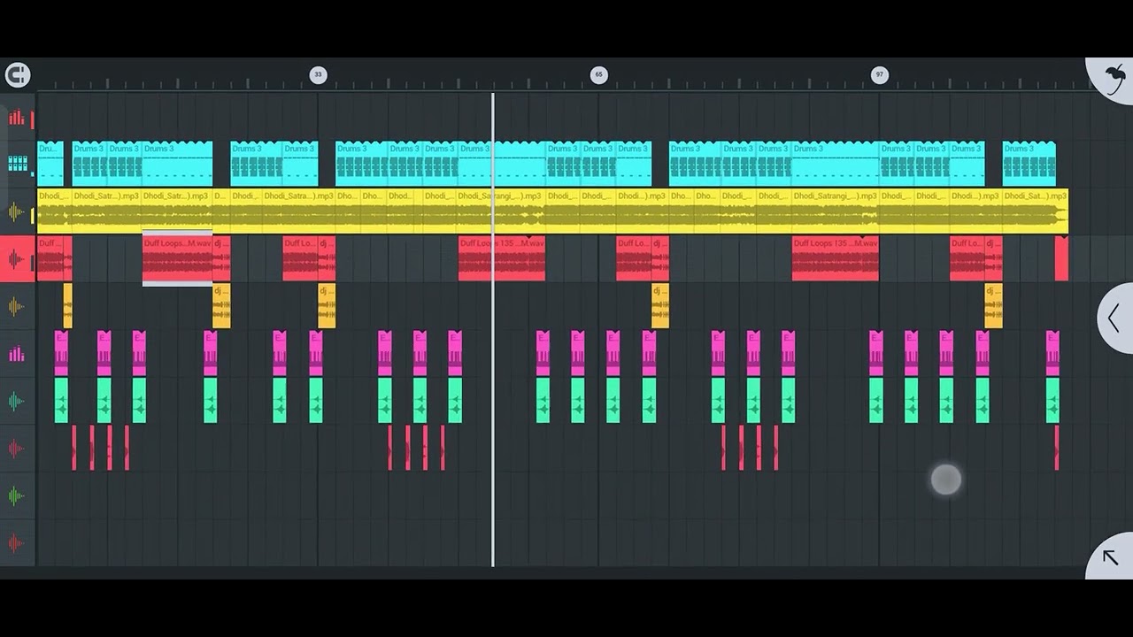Jump to bar 97 marker on ruler
1133x637 pixels.
tap(879, 75)
